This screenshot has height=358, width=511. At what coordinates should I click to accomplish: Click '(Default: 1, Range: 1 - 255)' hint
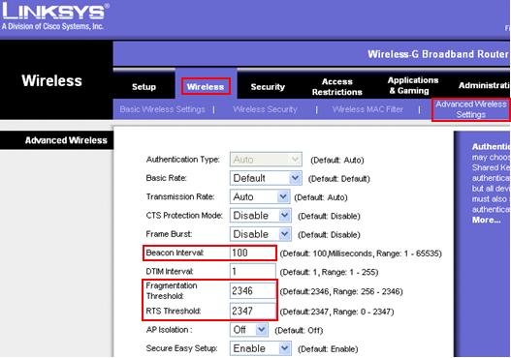click(x=329, y=272)
